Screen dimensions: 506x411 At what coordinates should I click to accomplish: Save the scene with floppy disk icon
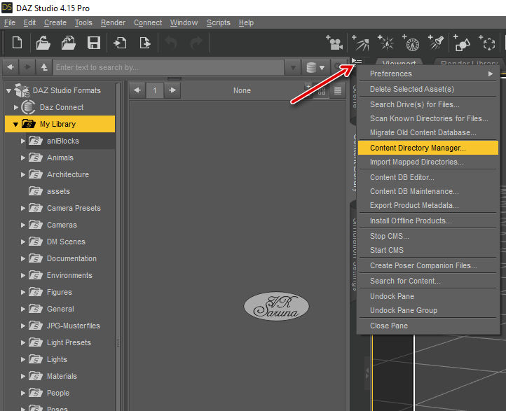coord(94,43)
